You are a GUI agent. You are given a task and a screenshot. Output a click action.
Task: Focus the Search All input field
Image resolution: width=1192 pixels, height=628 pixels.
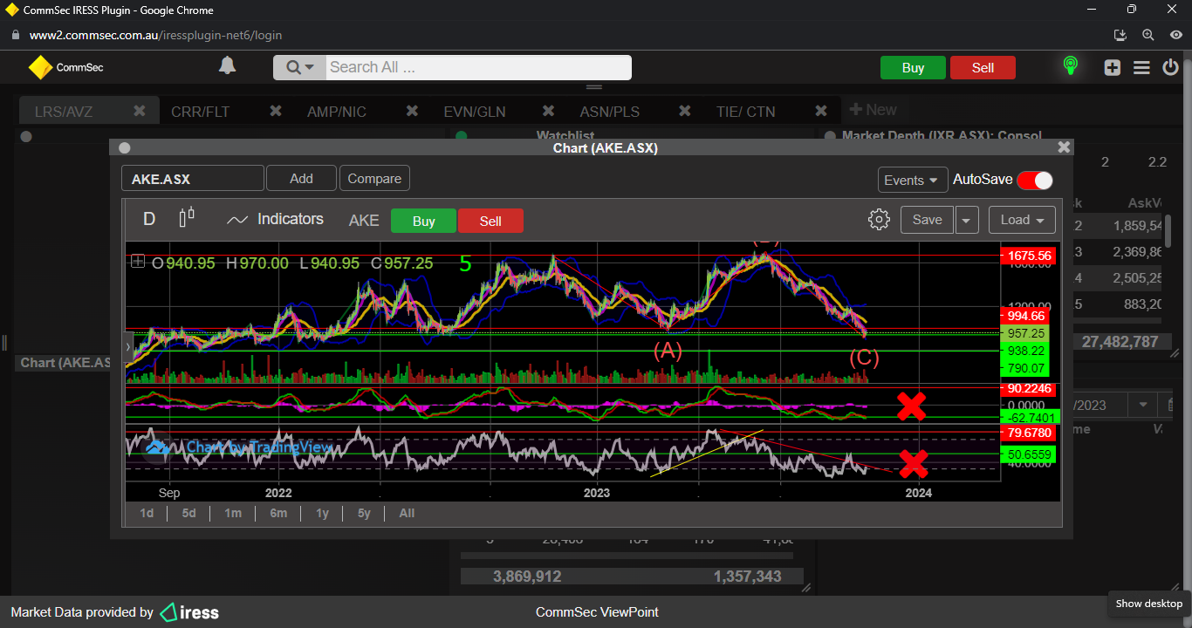click(x=478, y=67)
